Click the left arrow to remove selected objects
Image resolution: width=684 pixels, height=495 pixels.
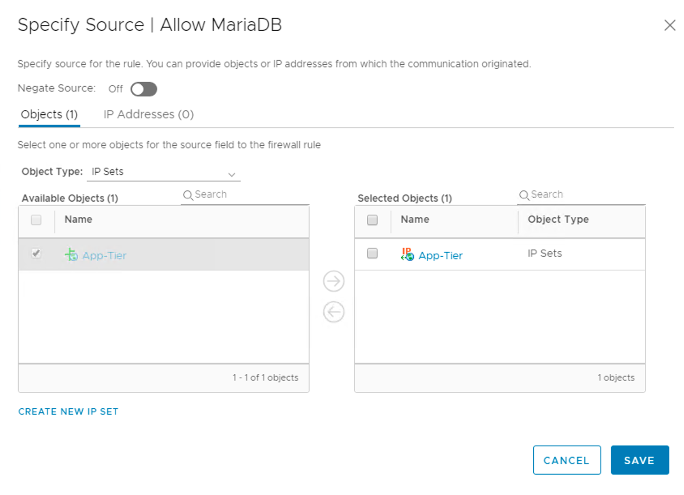(333, 312)
